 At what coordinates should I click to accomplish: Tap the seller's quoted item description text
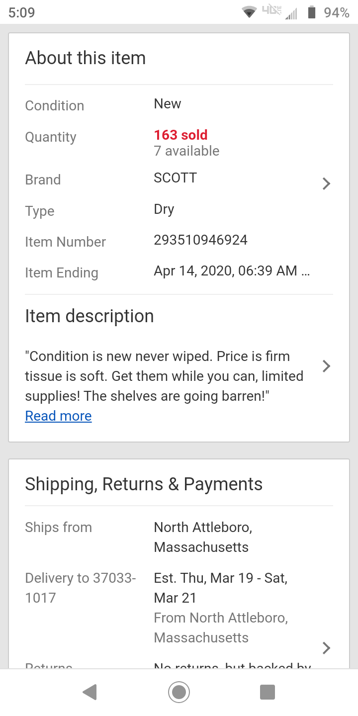164,376
